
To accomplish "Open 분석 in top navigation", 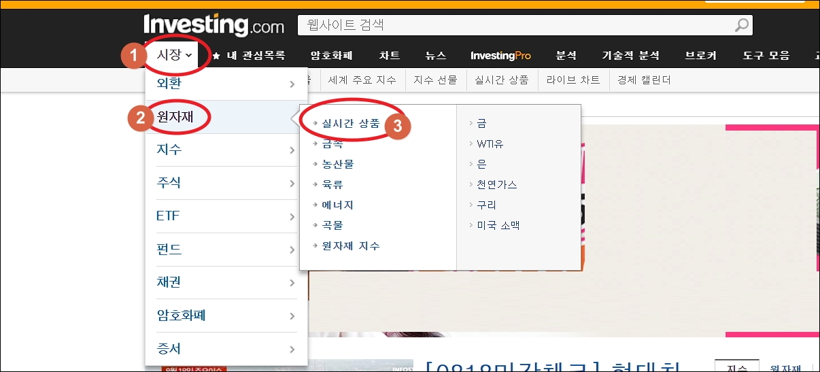I will tap(566, 56).
